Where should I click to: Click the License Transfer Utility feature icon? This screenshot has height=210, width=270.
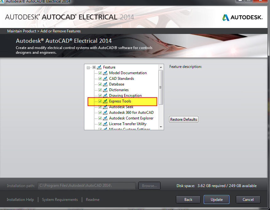(x=105, y=124)
